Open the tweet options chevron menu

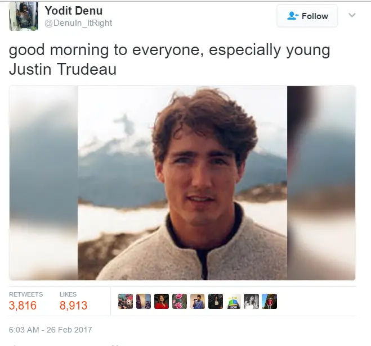352,15
